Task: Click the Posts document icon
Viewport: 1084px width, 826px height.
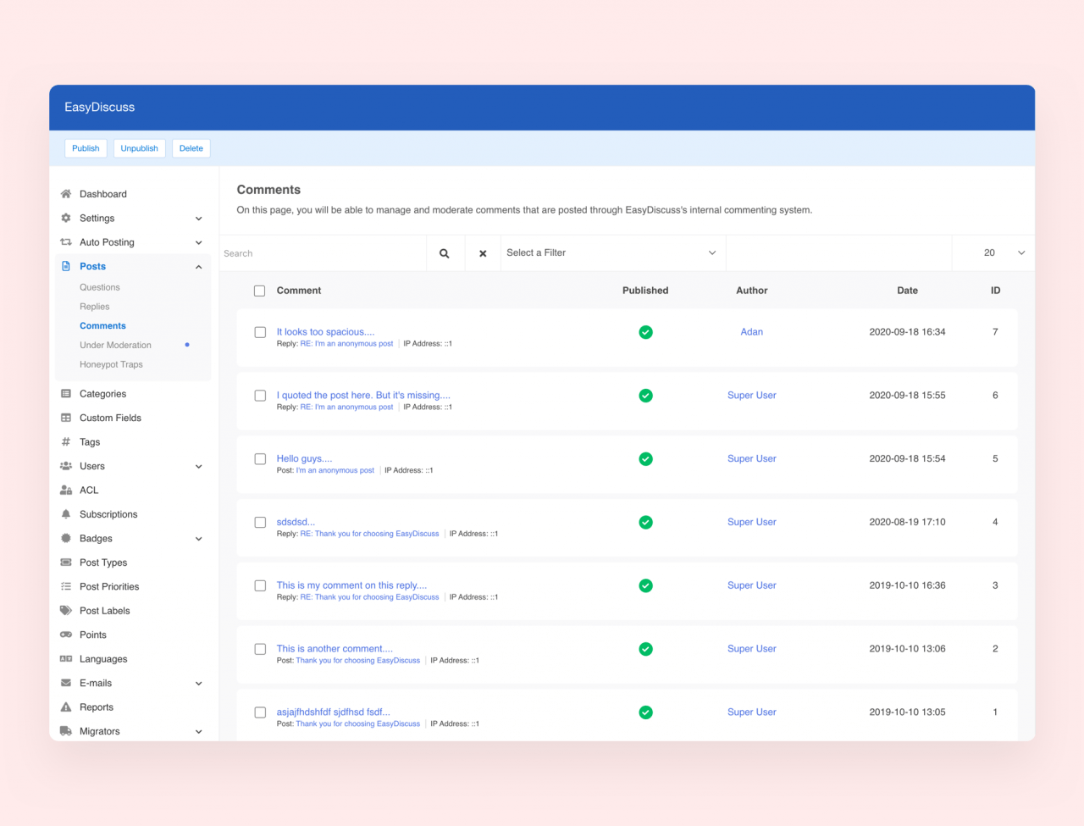Action: pos(66,266)
